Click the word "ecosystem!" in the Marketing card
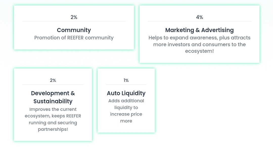Screen dimensions: 273x151 coord(199,51)
